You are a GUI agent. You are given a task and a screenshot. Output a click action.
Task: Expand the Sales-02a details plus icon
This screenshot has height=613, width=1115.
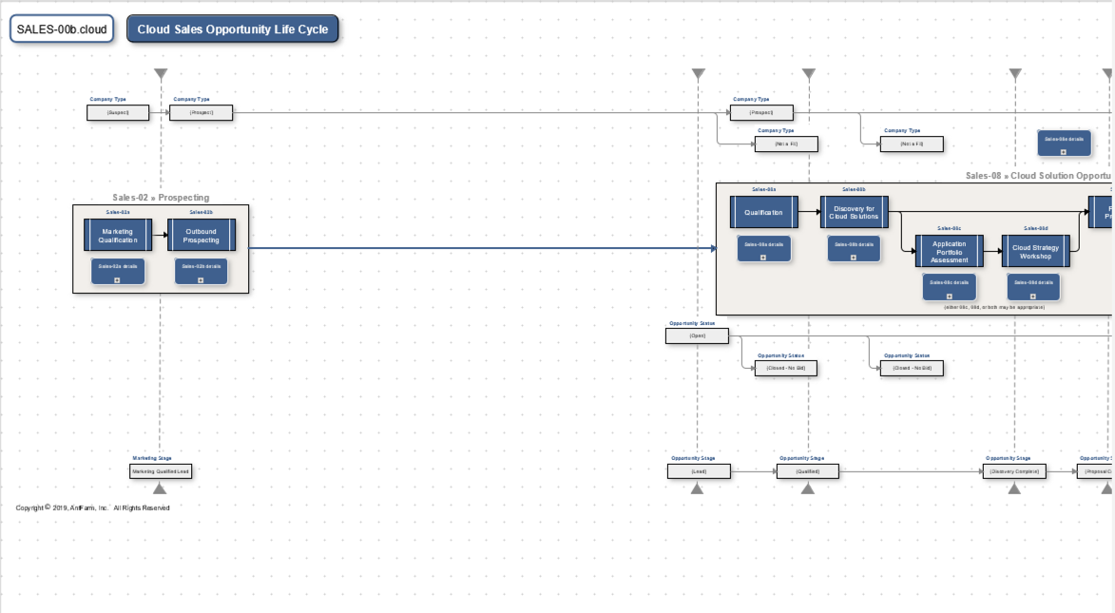pyautogui.click(x=117, y=280)
